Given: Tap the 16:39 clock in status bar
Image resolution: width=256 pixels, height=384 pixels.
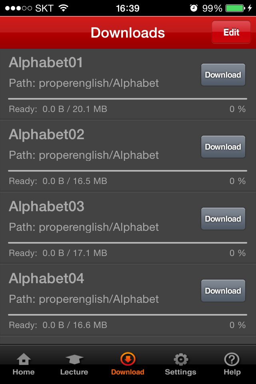Looking at the screenshot, I should 128,8.
